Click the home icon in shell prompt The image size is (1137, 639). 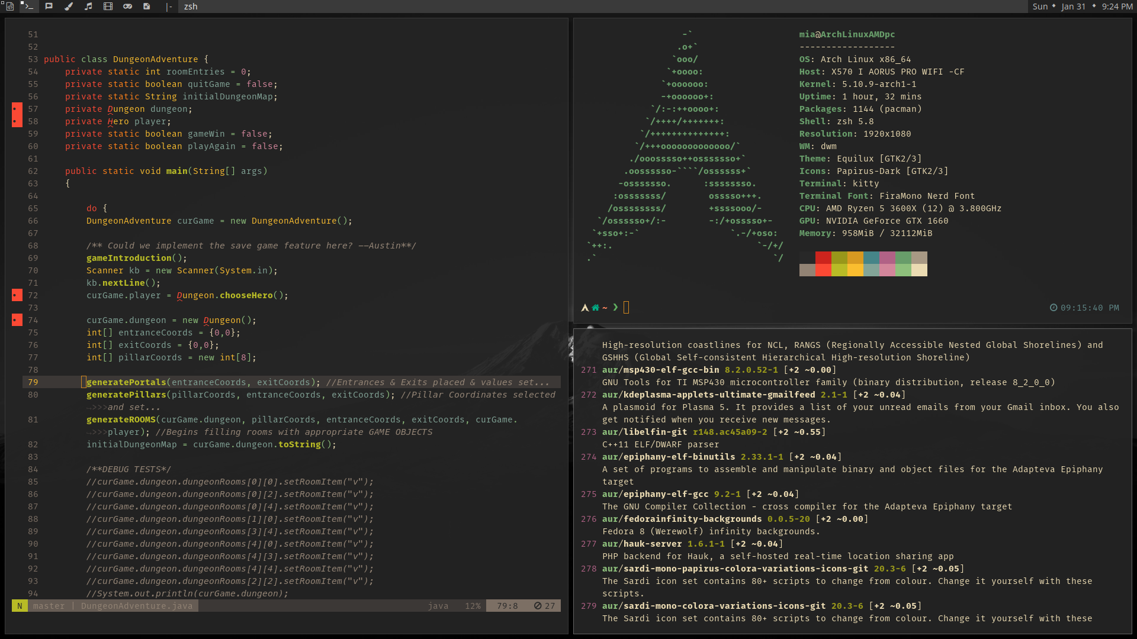point(596,308)
